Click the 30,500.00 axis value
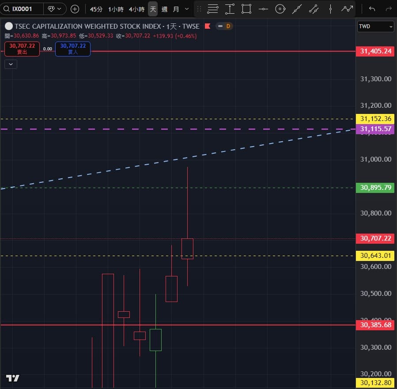 (x=376, y=294)
